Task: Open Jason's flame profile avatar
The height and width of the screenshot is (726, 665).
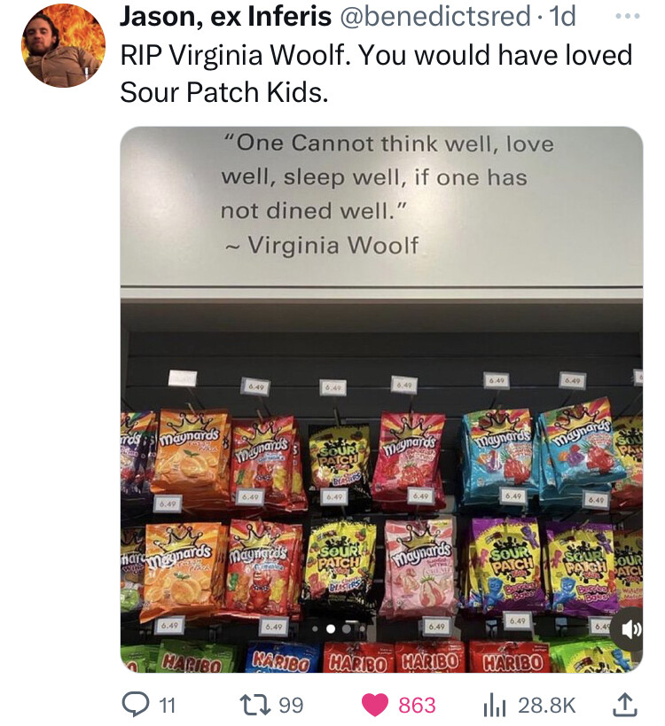Action: click(x=64, y=45)
